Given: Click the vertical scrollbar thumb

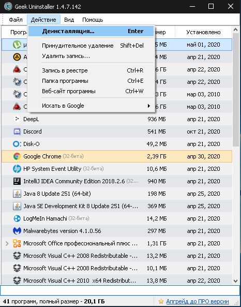Looking at the screenshot, I should (236, 90).
